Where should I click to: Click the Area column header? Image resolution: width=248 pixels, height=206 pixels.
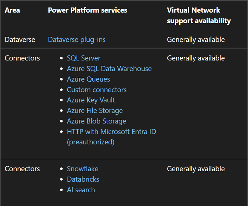12,10
